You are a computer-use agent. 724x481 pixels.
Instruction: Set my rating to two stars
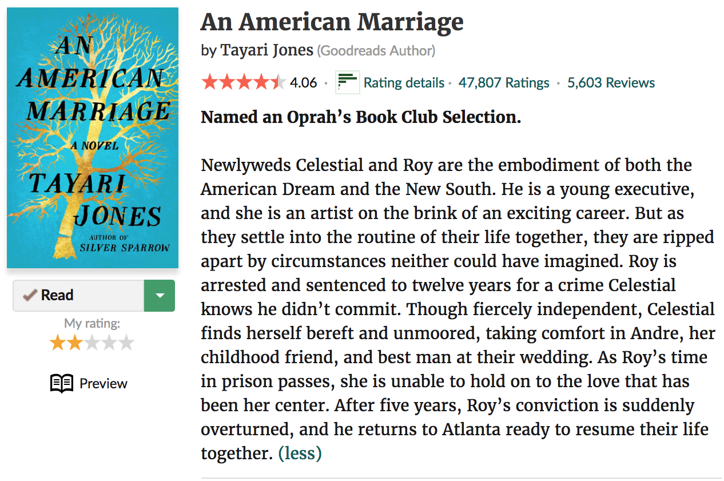coord(74,343)
